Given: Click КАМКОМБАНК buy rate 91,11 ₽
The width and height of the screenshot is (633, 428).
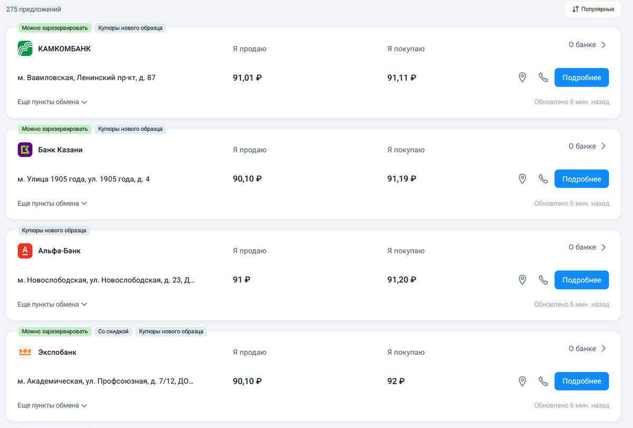Looking at the screenshot, I should [402, 78].
